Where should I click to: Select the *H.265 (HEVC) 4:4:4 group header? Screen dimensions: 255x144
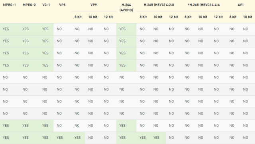pyautogui.click(x=204, y=5)
